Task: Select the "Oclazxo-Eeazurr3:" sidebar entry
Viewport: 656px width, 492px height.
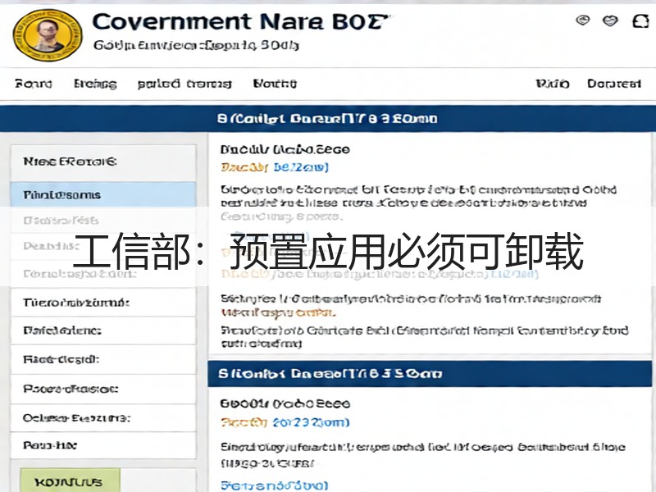Action: (x=103, y=418)
